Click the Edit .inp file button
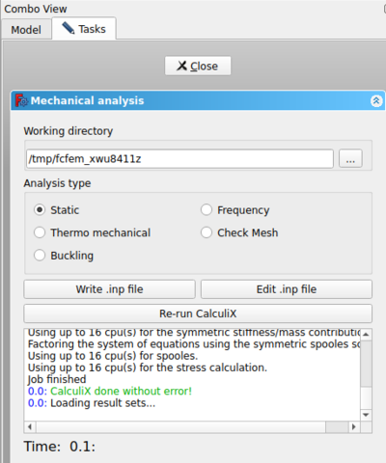 [287, 289]
